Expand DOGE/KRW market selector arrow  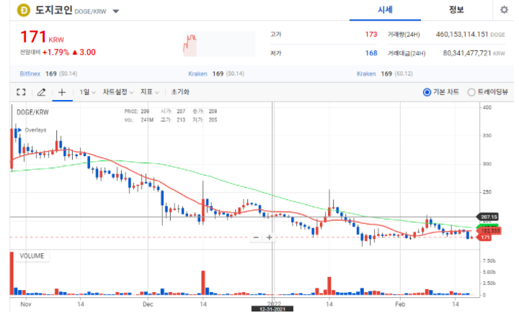(x=117, y=12)
